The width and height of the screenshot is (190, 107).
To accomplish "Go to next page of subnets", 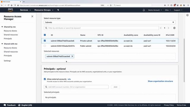I will (168, 28).
